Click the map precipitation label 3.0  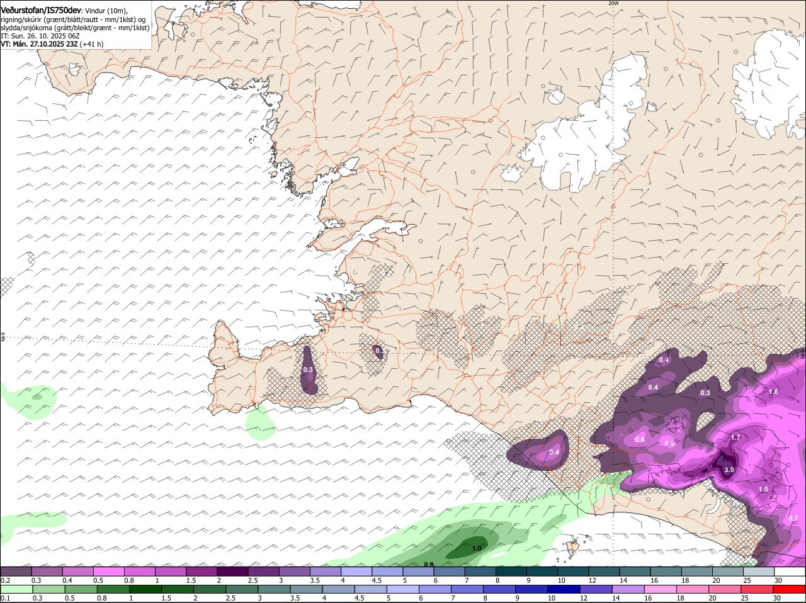[x=729, y=470]
